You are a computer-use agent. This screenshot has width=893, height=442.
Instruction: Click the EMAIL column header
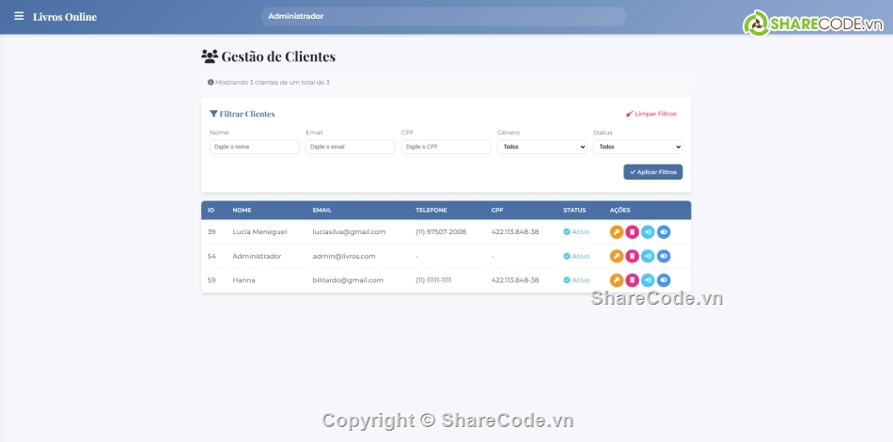322,210
